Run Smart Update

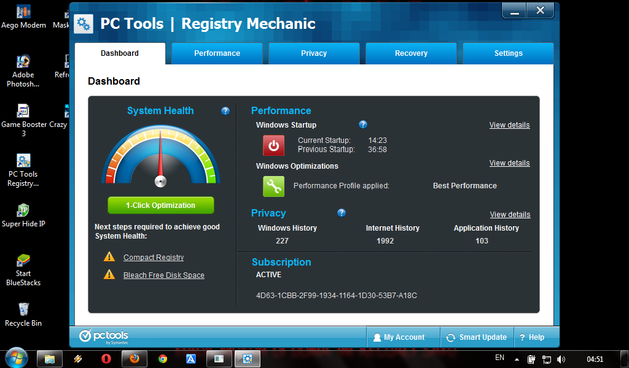(476, 337)
